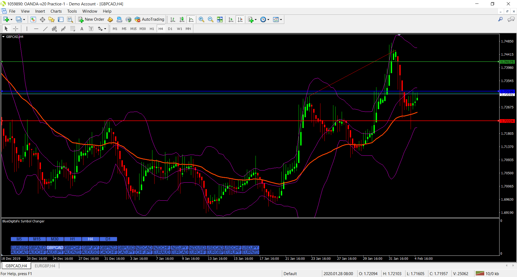Toggle the H4 timeframe toolbar button
The width and height of the screenshot is (517, 277).
161,29
